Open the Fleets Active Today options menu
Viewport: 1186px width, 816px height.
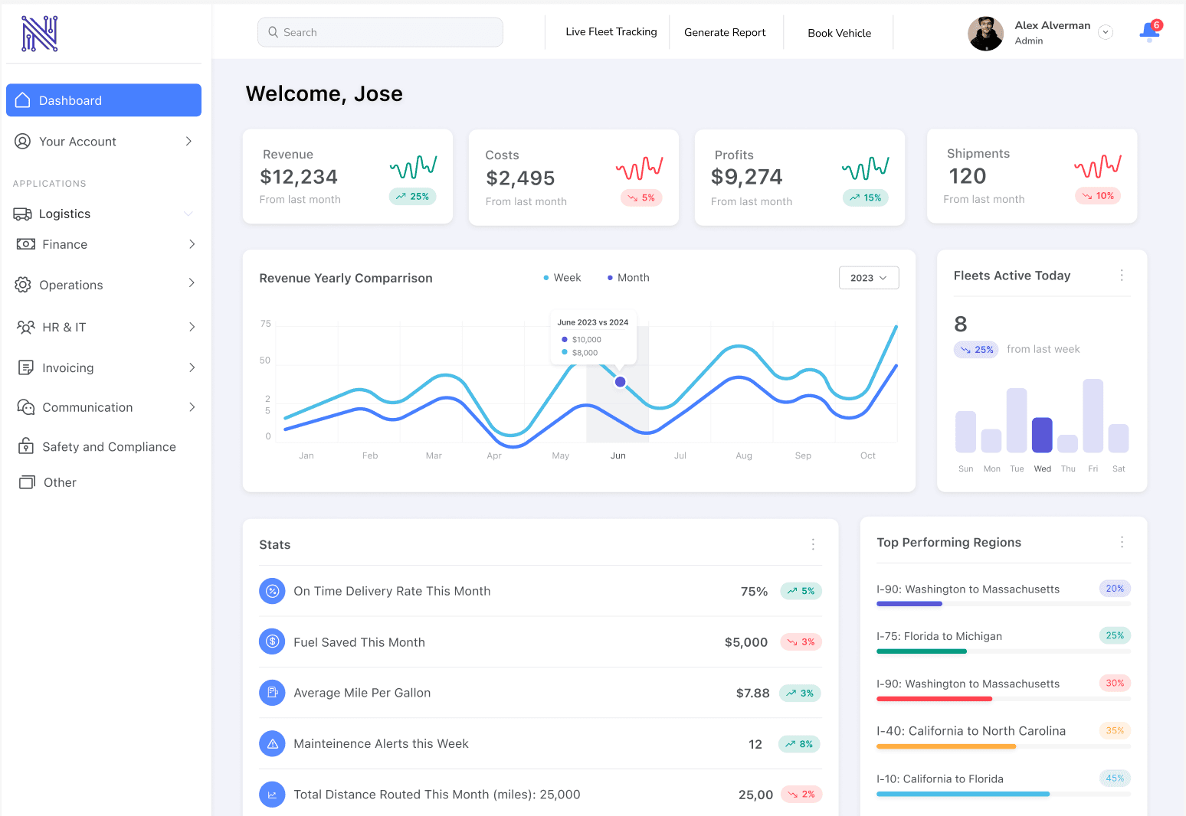tap(1122, 276)
